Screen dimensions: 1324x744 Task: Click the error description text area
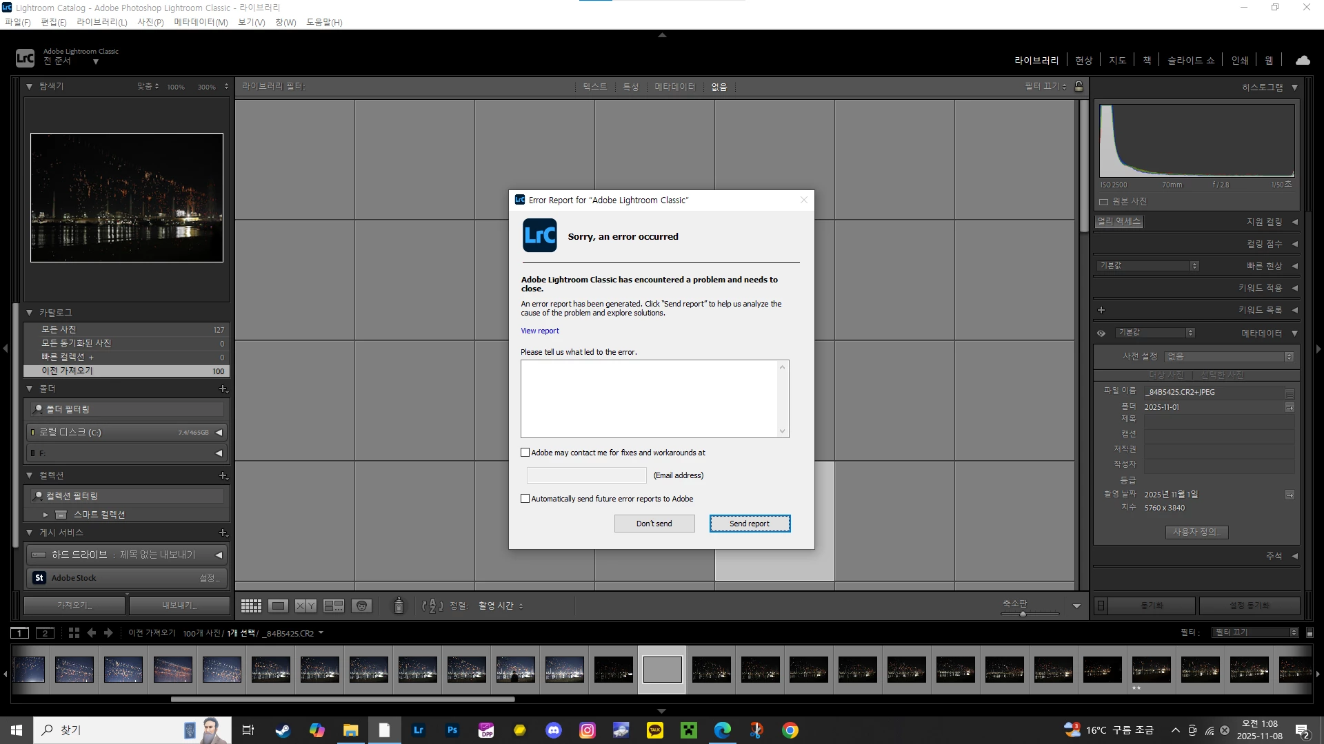[650, 398]
